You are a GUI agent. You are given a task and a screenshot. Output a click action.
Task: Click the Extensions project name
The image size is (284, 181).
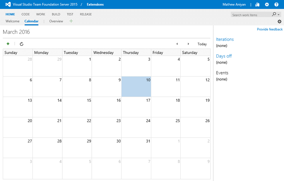95,5
